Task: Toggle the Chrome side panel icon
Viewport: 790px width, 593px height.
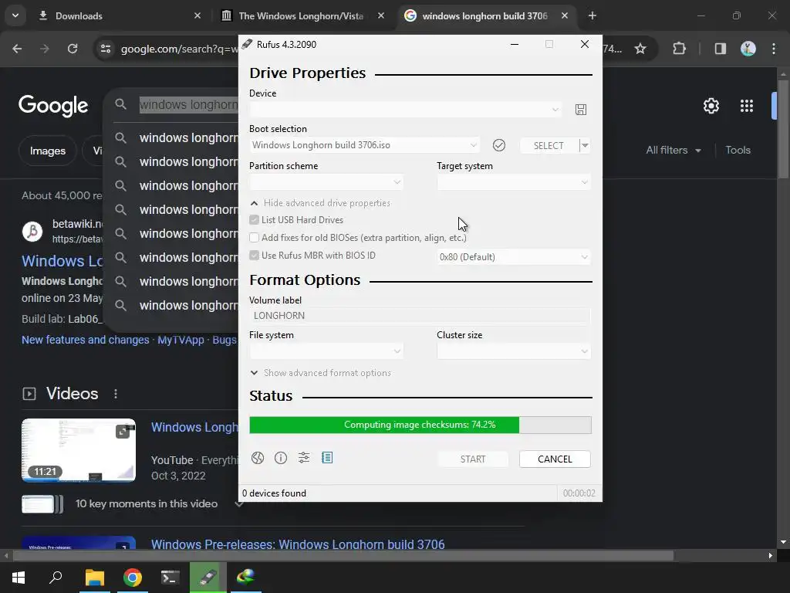Action: point(720,49)
